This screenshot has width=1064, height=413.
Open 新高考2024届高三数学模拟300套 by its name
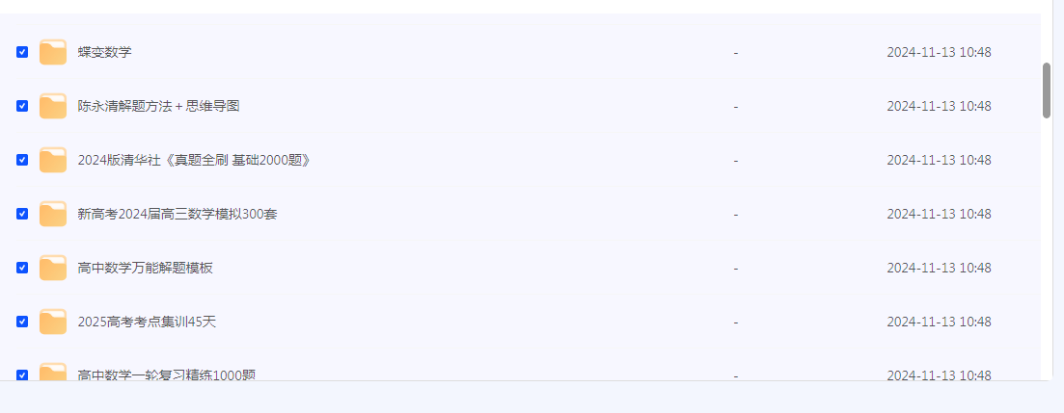pos(177,214)
